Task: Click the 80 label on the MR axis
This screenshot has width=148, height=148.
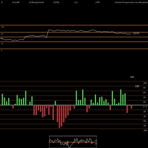Action: (144, 88)
